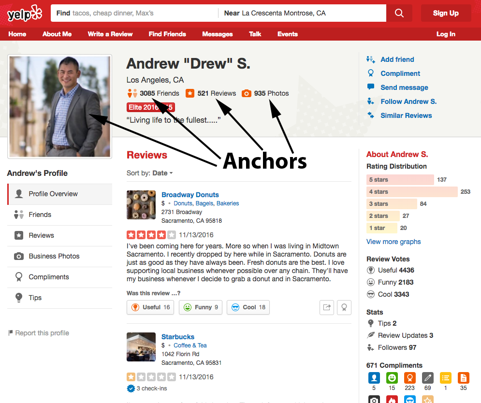Click Andrew's profile photo
Image resolution: width=481 pixels, height=403 pixels.
tap(60, 106)
